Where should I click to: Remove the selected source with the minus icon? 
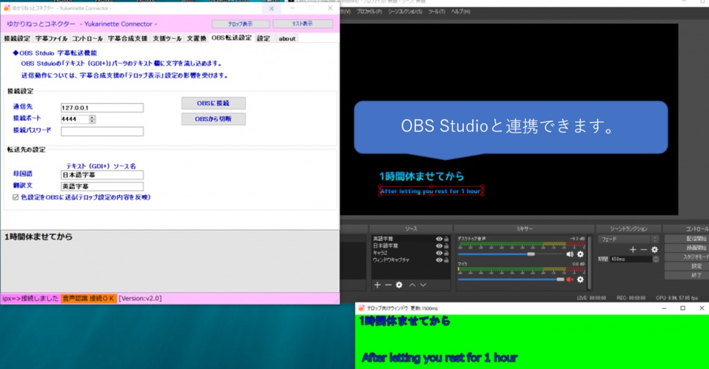click(x=388, y=285)
